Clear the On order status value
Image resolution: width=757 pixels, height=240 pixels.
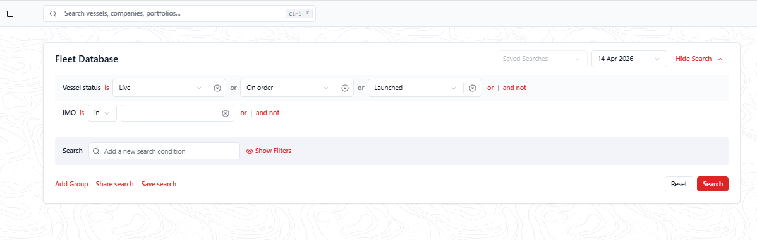coord(345,88)
